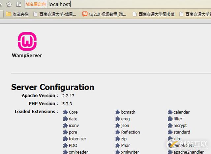
Task: Click the filter extension name
Action: click(x=178, y=119)
